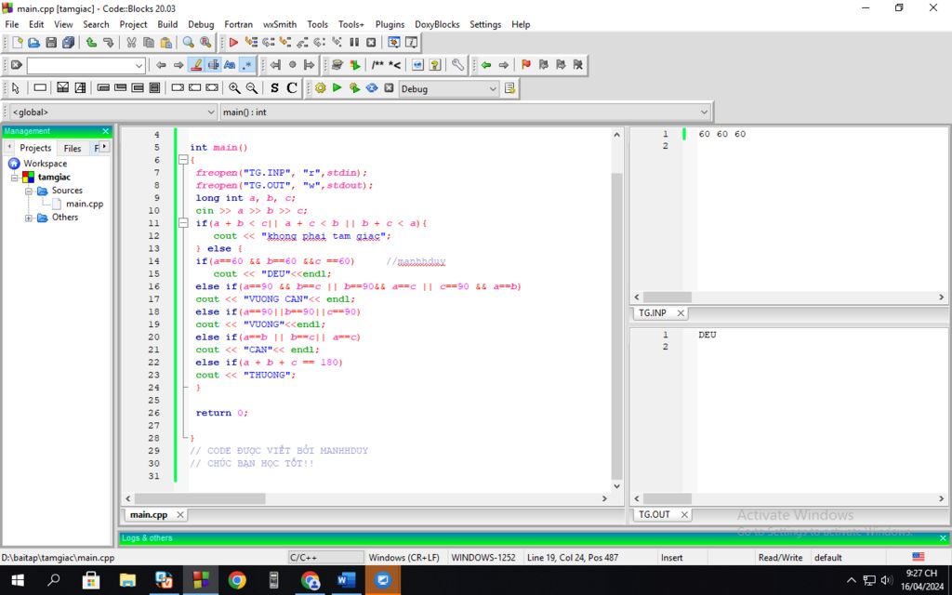Create a new file from the toolbar

17,43
